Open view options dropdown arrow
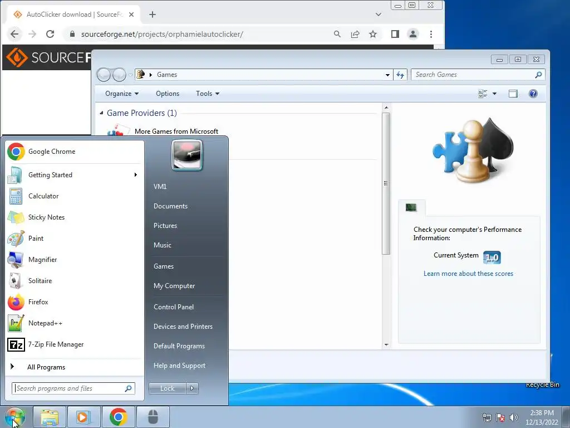The image size is (570, 428). pyautogui.click(x=494, y=94)
